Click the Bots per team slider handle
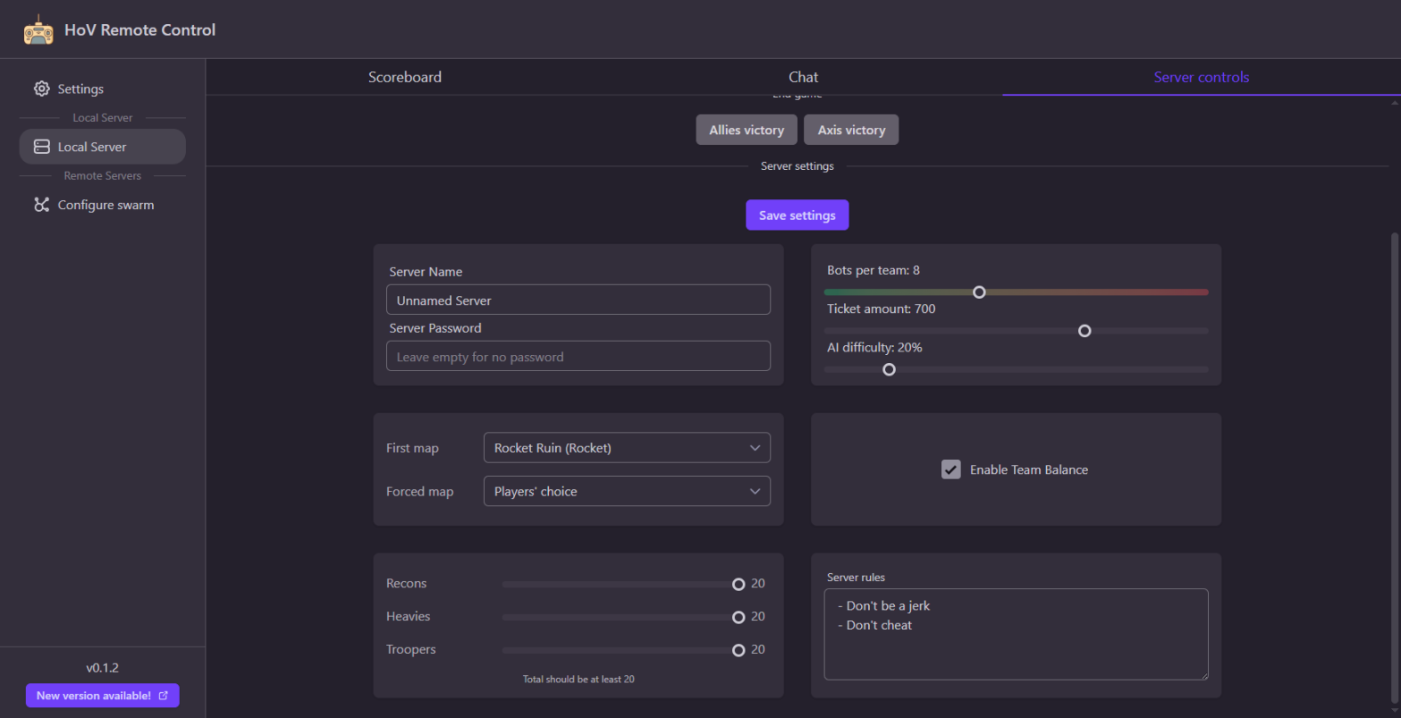 pyautogui.click(x=979, y=292)
